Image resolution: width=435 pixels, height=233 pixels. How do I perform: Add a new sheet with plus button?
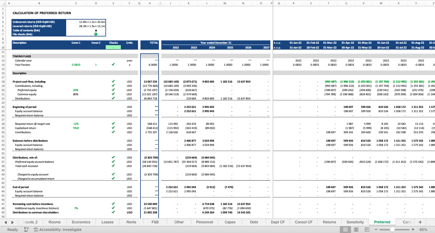tap(420, 222)
